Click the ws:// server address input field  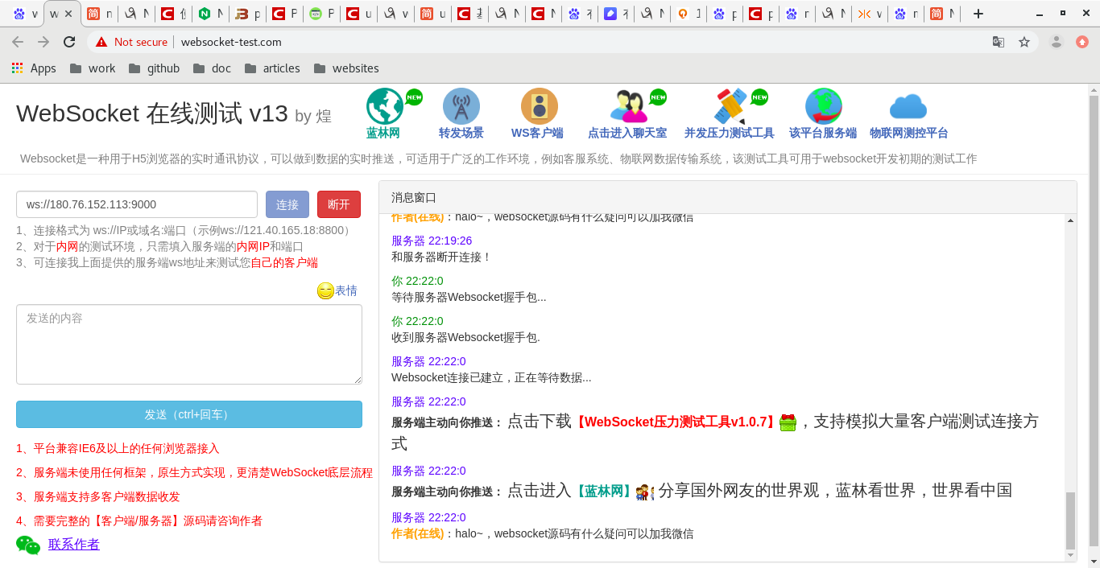(x=137, y=204)
